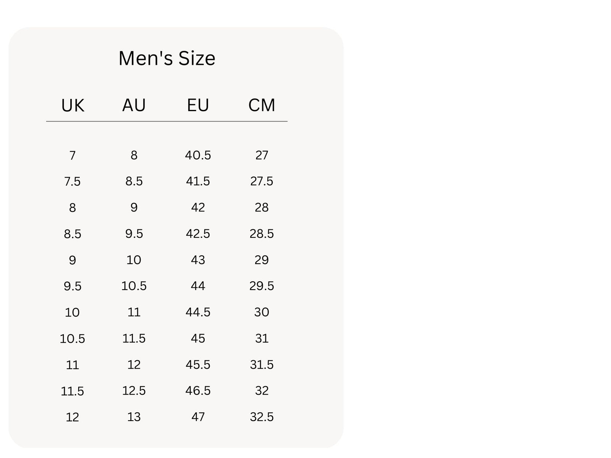611x458 pixels.
Task: Click the UK column header
Action: [73, 105]
